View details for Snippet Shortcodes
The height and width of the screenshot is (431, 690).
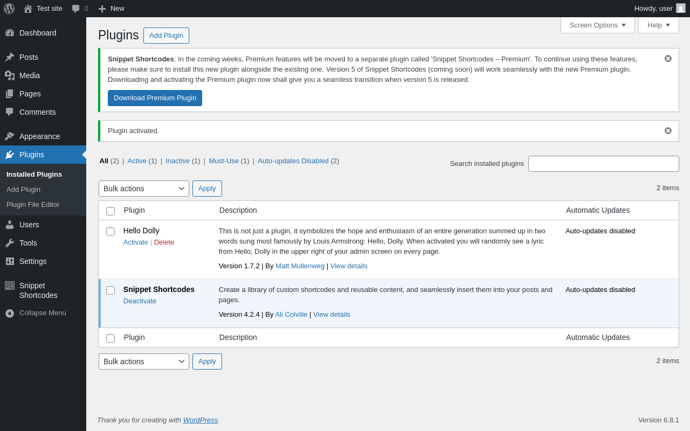coord(332,315)
